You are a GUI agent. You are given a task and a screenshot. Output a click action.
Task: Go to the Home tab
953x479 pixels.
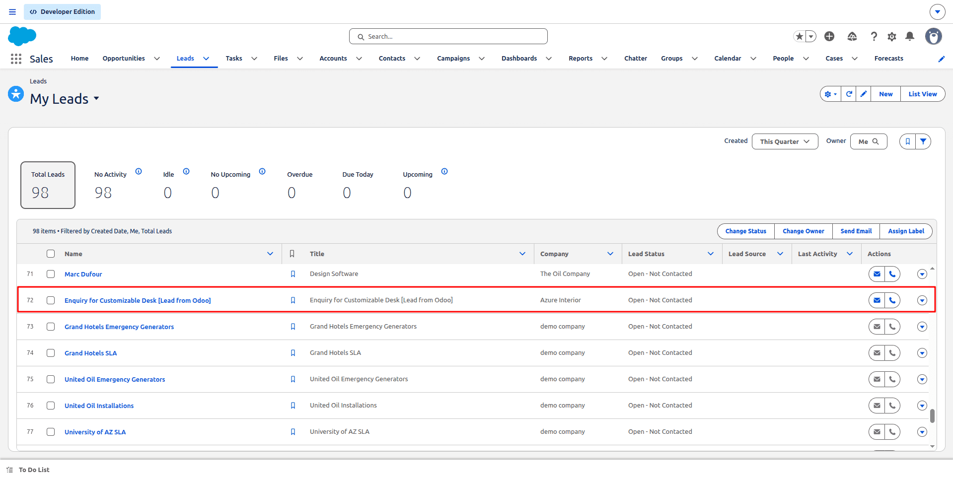tap(79, 59)
